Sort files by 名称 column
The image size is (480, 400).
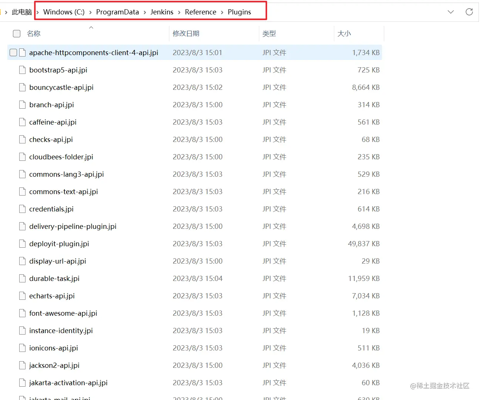(x=34, y=34)
